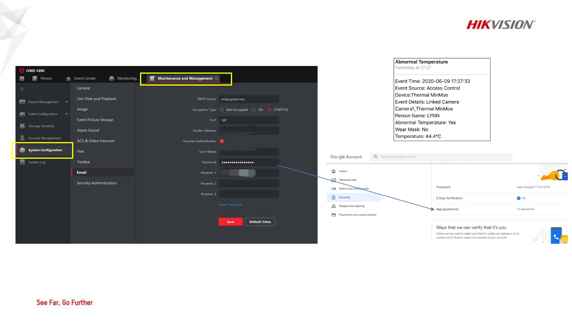Click the Search Google Account box

pos(441,157)
